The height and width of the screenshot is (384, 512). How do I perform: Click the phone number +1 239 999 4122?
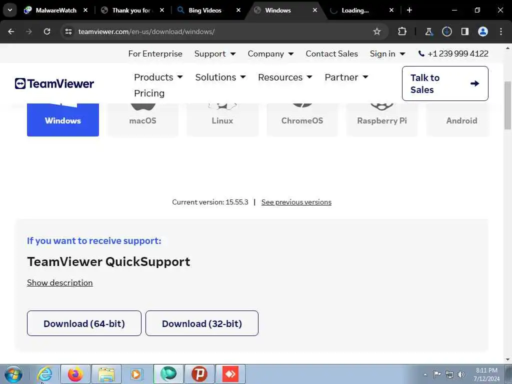click(x=453, y=53)
